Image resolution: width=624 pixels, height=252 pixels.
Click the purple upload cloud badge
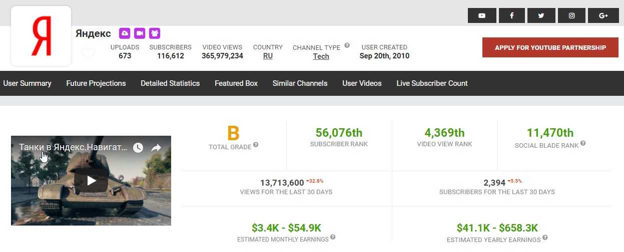[x=125, y=33]
